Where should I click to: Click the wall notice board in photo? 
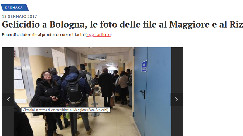[x=19, y=78]
